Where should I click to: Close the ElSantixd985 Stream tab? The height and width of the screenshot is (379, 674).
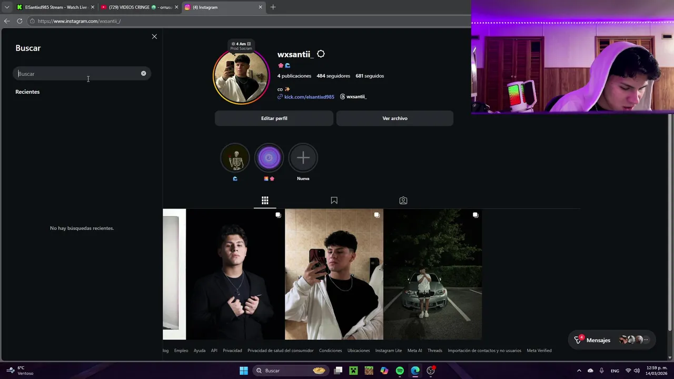[93, 7]
